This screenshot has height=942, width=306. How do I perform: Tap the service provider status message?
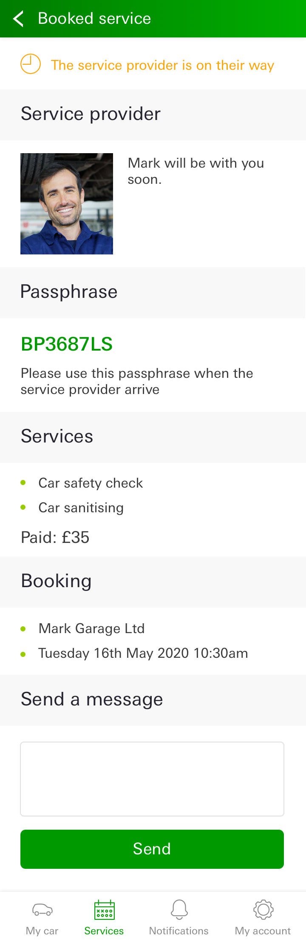(162, 65)
